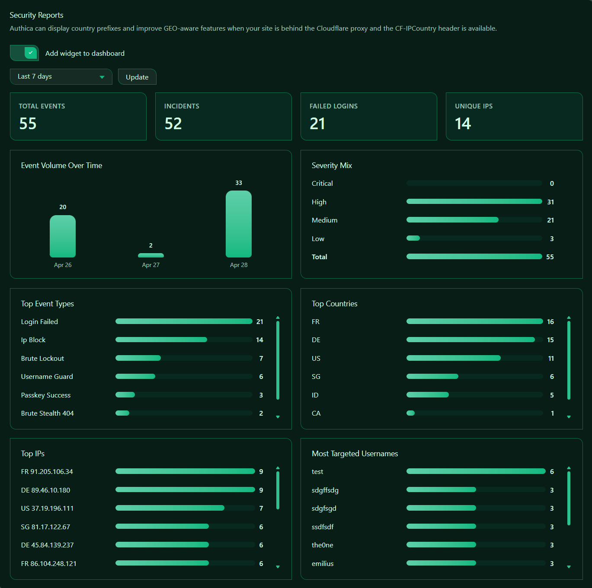Click scroll-down arrow in Top Countries list
The height and width of the screenshot is (588, 592).
[x=569, y=417]
